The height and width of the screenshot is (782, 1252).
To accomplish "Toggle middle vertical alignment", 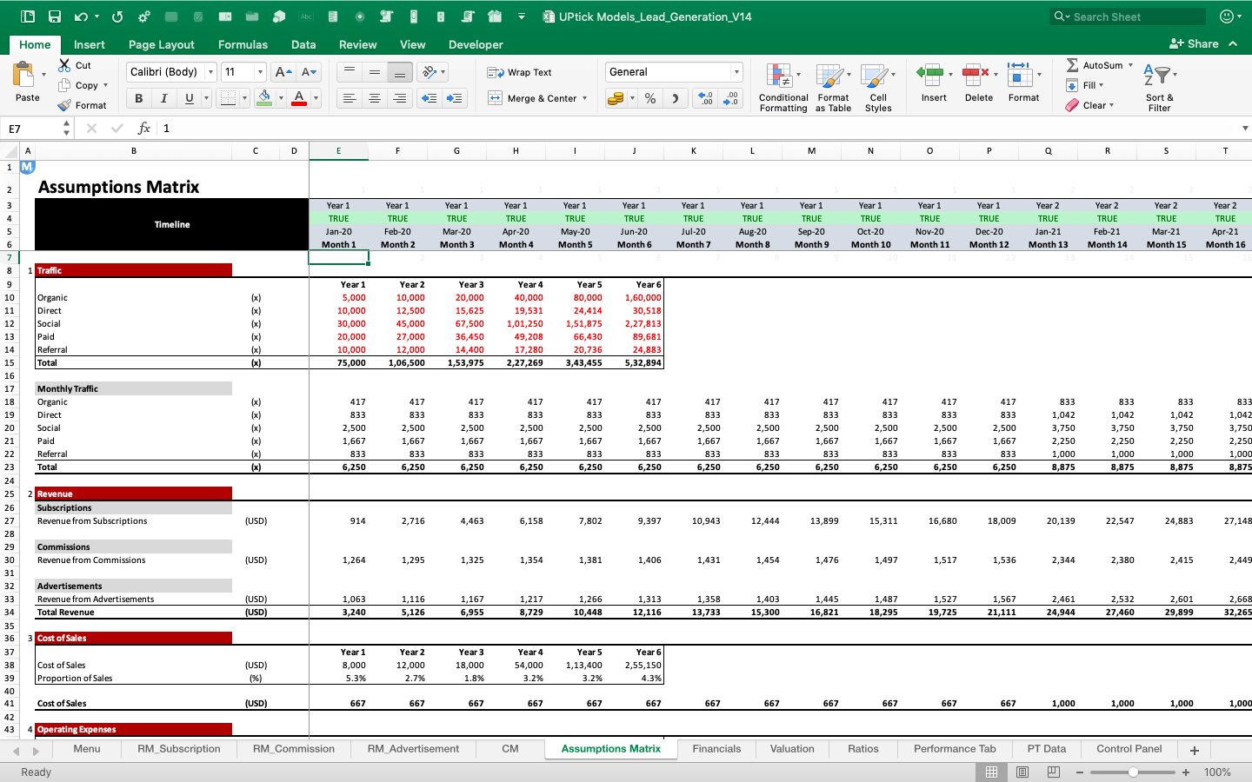I will pos(375,72).
